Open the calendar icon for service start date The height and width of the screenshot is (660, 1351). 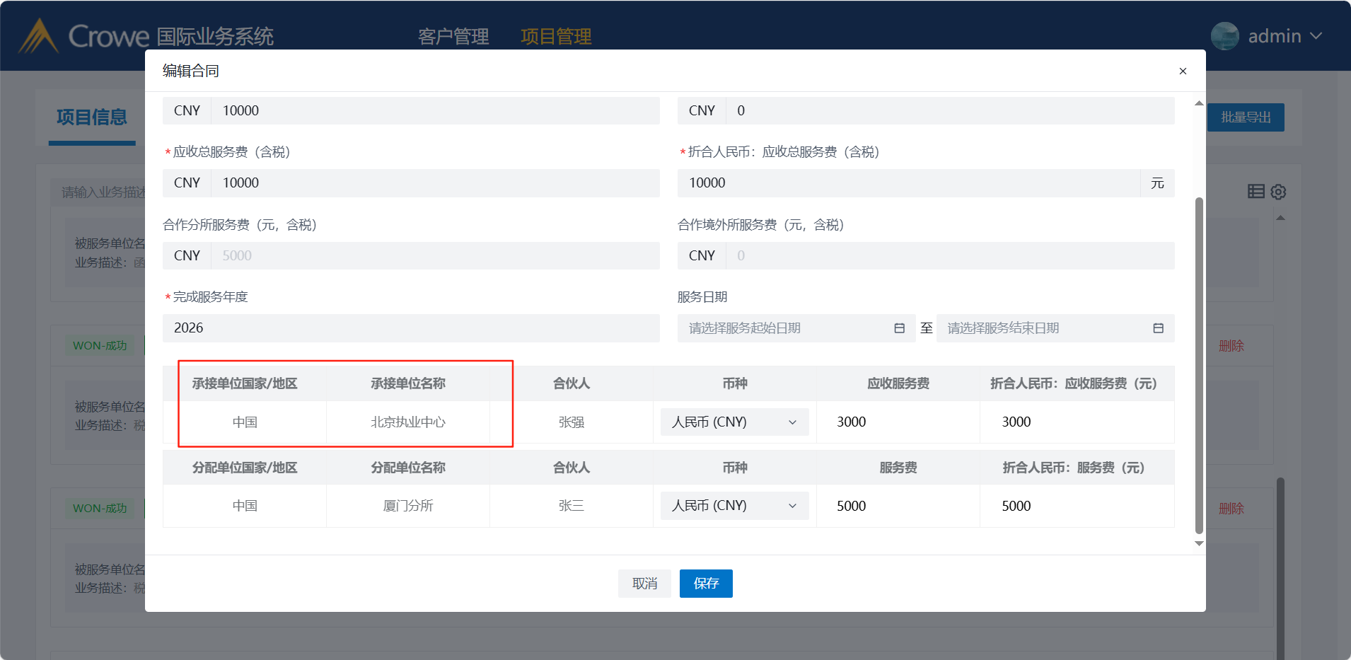point(899,328)
